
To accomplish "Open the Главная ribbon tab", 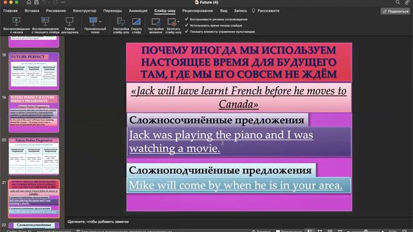I will point(10,11).
